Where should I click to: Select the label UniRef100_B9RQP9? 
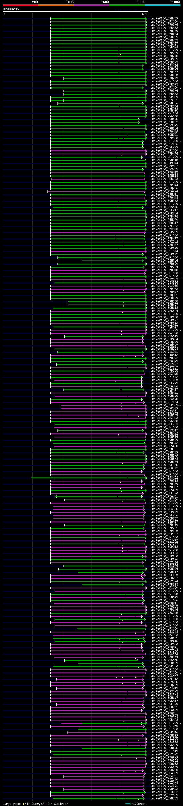coord(164,97)
